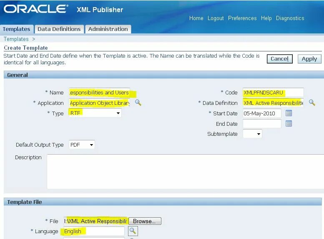
Task: Open Data Definition search magnifier icon
Action: tap(312, 103)
